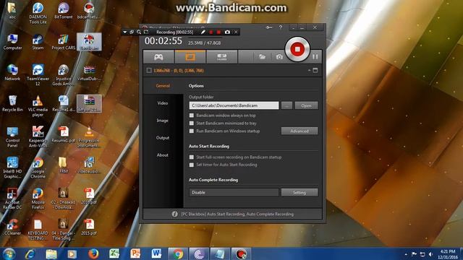The height and width of the screenshot is (260, 463).
Task: Open Excel from the taskbar
Action: click(114, 253)
